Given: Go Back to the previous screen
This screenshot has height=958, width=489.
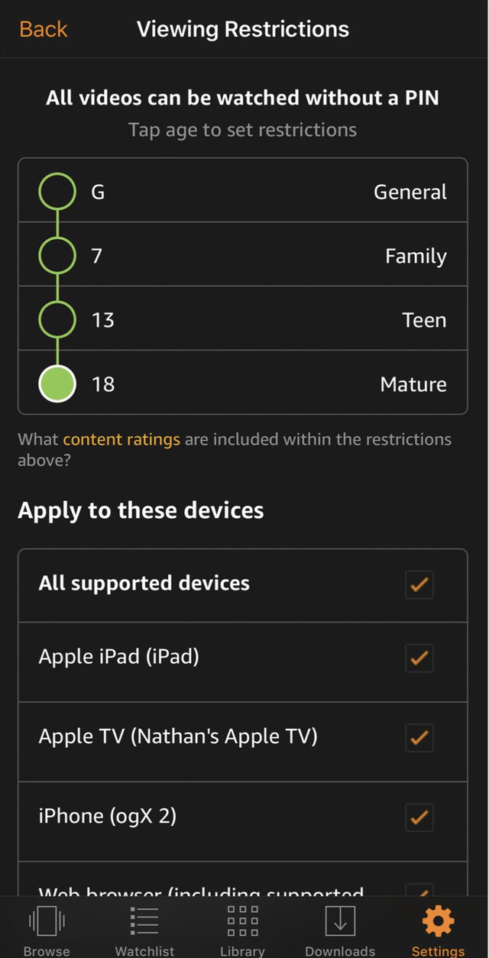Looking at the screenshot, I should (x=44, y=30).
